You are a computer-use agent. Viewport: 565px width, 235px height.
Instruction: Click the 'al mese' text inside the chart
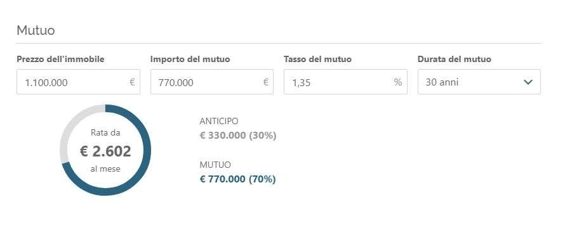[x=105, y=169]
